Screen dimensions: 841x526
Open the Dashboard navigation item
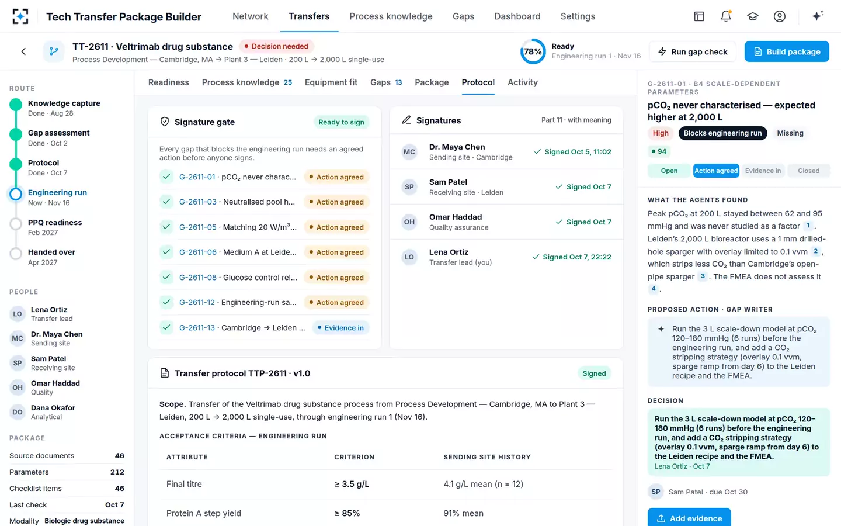[x=517, y=16]
